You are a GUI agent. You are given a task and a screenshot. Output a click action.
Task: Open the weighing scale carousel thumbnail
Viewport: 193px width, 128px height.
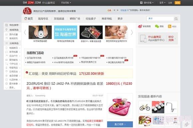[40, 32]
